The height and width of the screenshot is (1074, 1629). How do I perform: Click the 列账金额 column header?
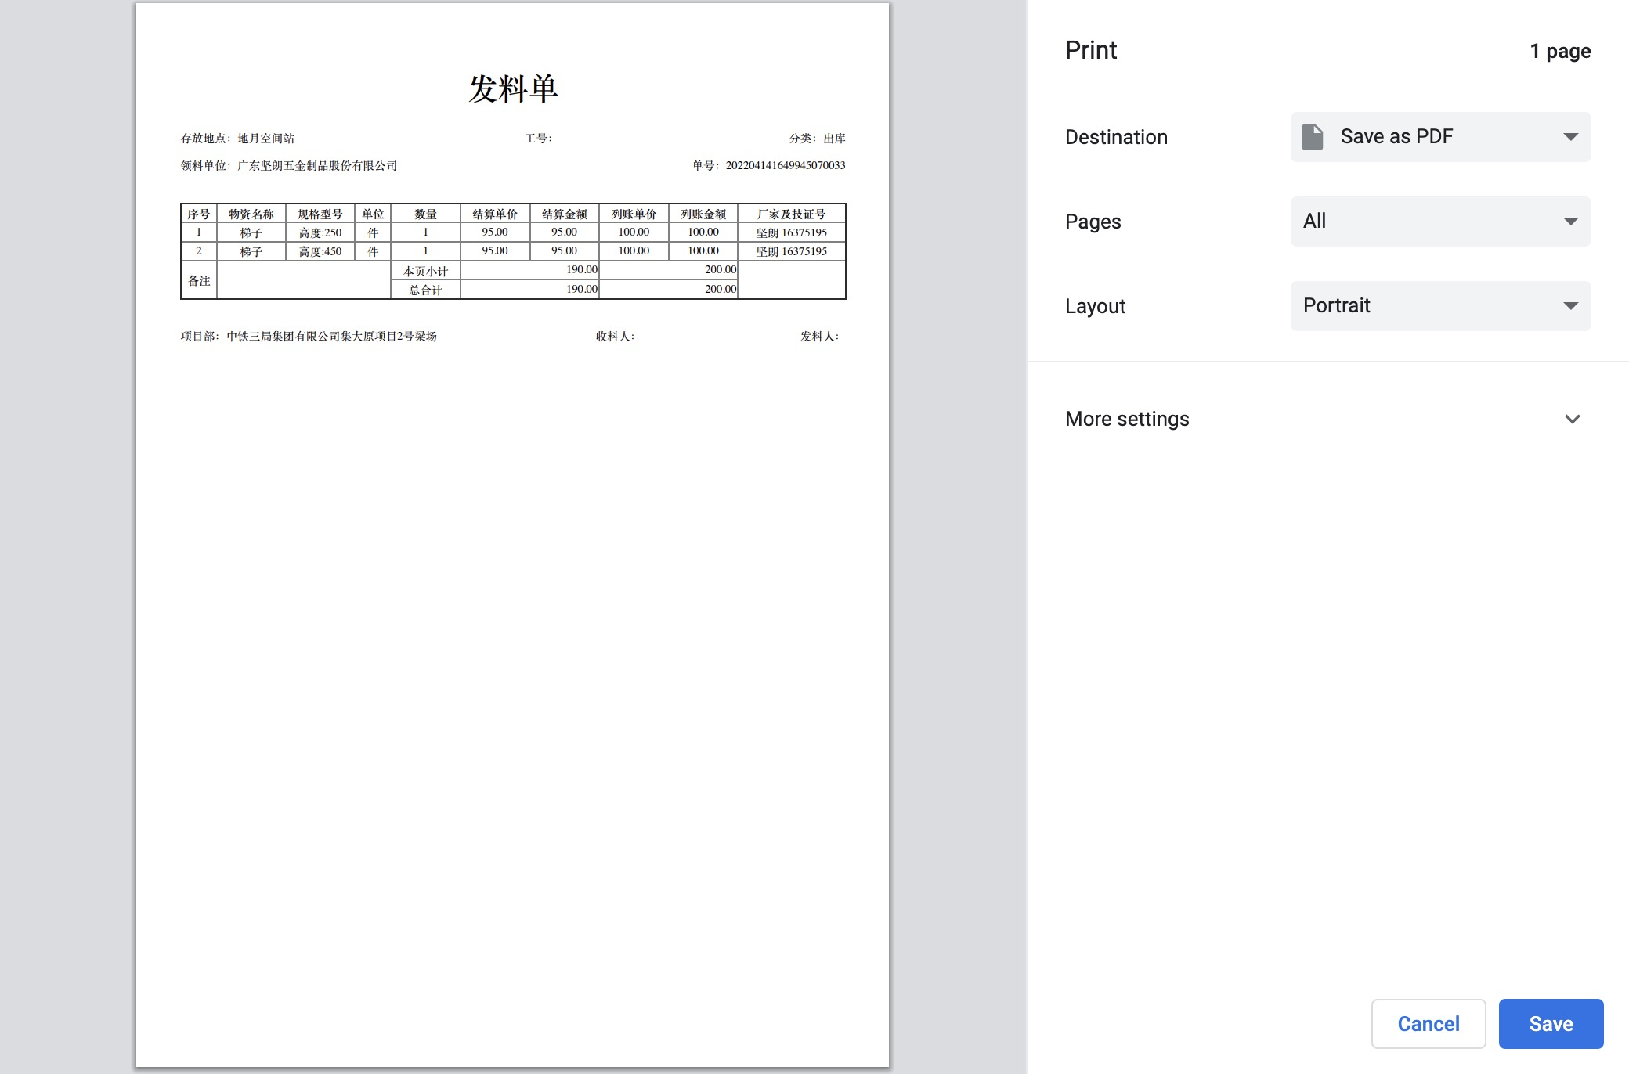click(703, 214)
